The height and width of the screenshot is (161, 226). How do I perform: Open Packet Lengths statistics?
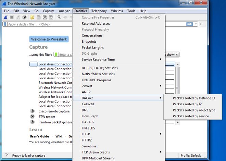pyautogui.click(x=119, y=48)
